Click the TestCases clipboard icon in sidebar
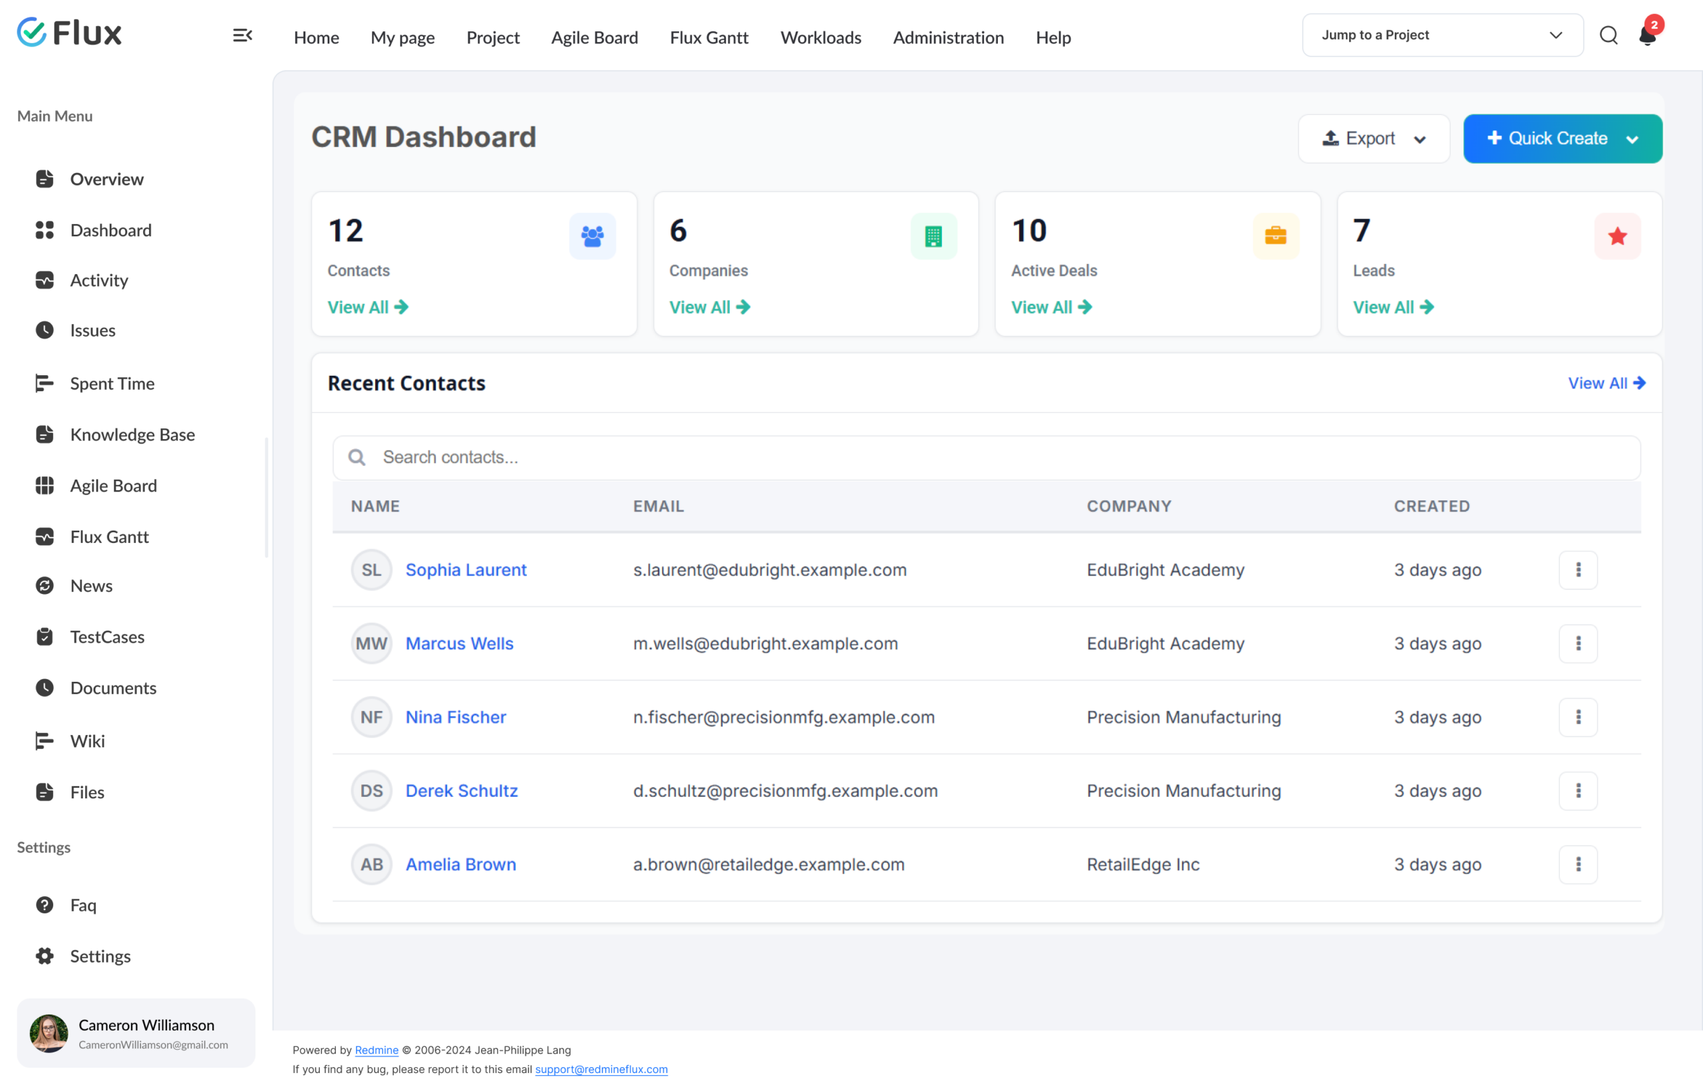Screen dimensions: 1703x1089 (x=45, y=637)
